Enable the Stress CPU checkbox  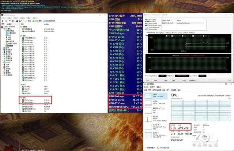pyautogui.click(x=148, y=19)
